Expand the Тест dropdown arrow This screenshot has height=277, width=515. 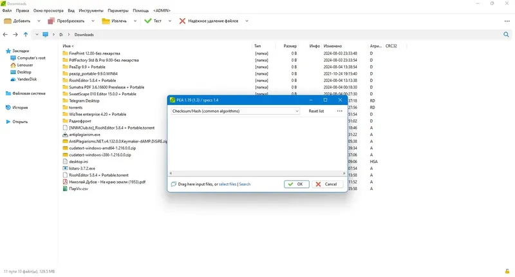170,21
